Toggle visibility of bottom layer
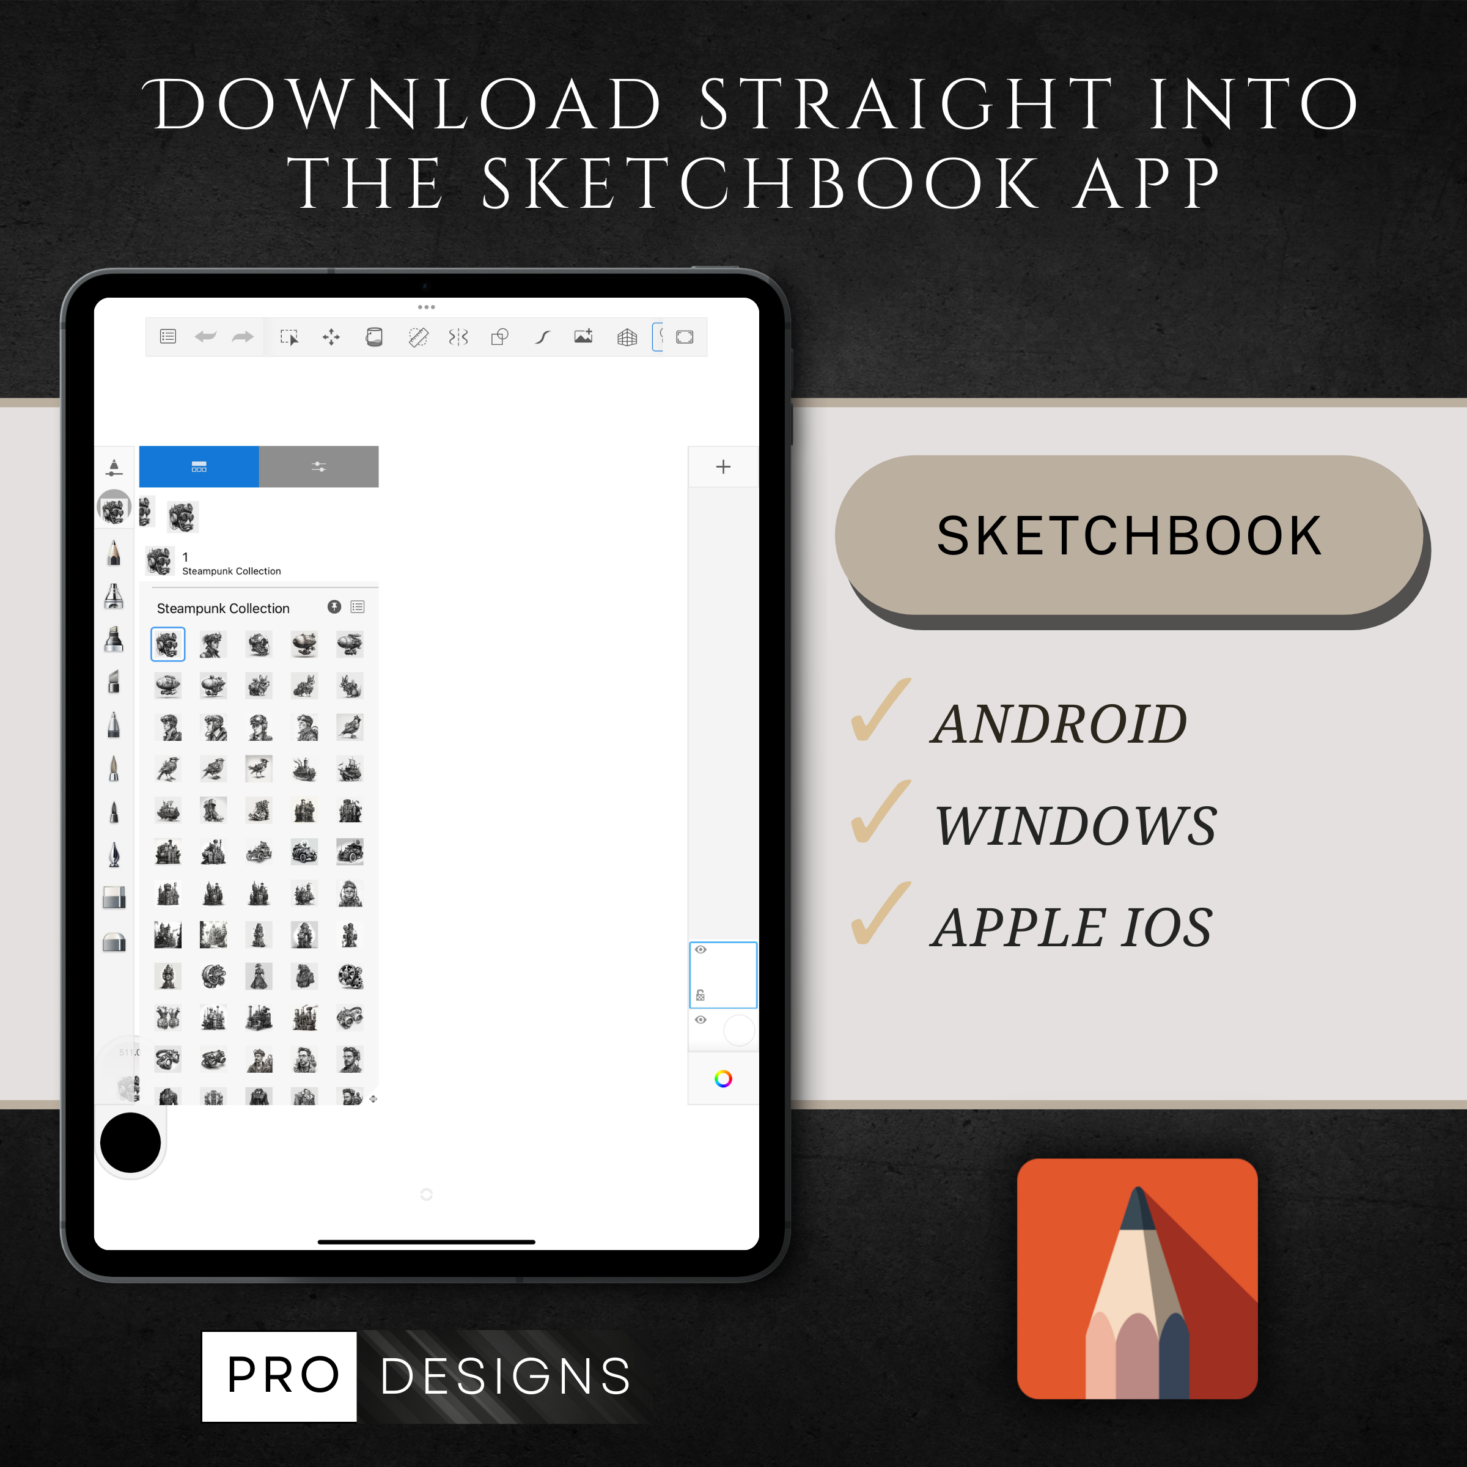 700,1020
